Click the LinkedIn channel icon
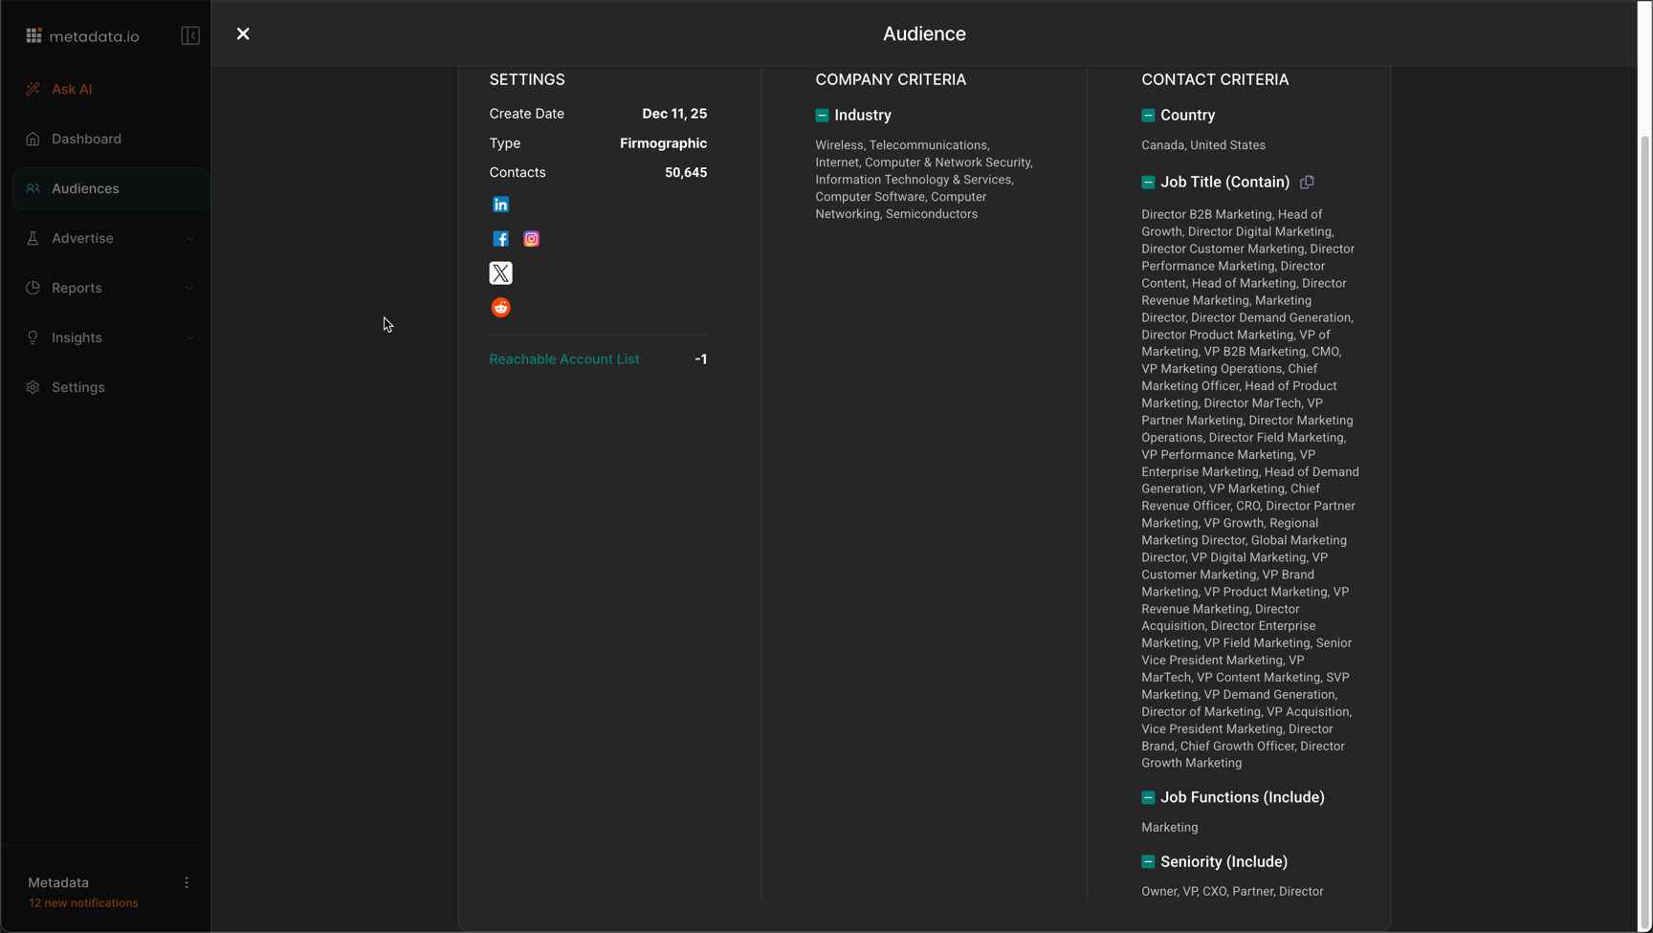The image size is (1653, 933). click(500, 205)
